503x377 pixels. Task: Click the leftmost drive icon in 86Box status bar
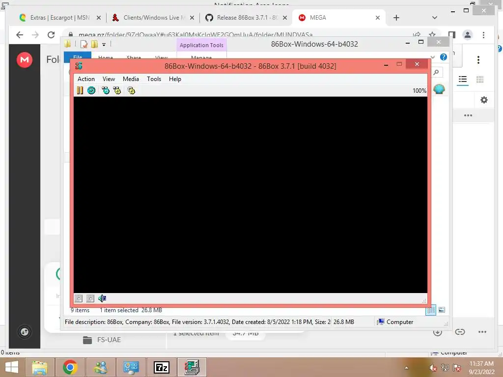point(79,298)
